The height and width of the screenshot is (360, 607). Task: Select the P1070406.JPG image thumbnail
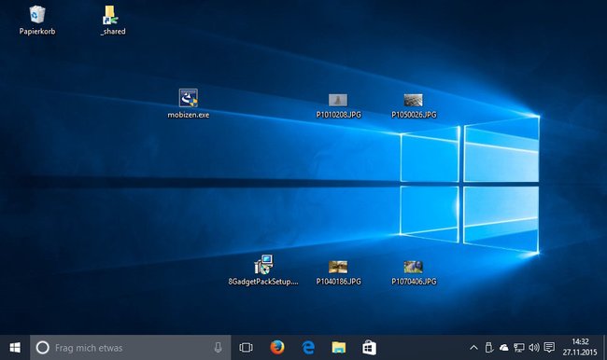coord(413,267)
